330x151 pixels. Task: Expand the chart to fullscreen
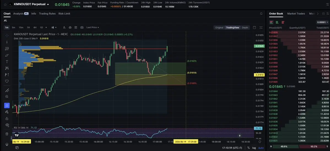tap(261, 27)
